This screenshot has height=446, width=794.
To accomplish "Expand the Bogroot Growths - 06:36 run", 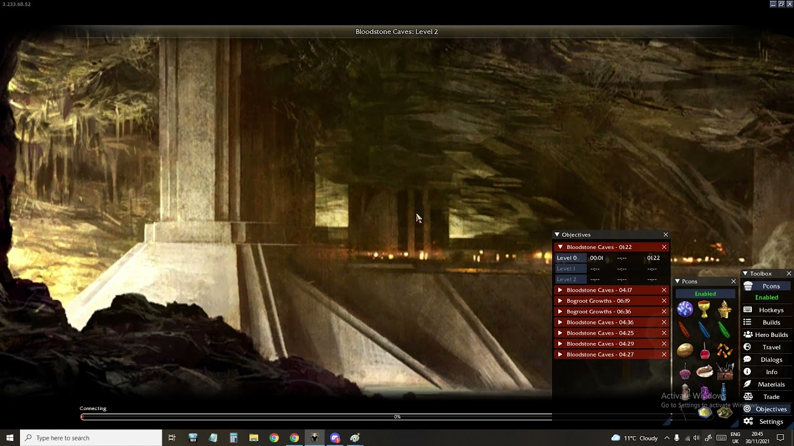I will coord(560,312).
